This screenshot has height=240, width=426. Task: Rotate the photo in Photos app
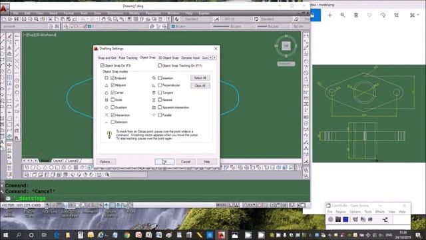coord(383,15)
